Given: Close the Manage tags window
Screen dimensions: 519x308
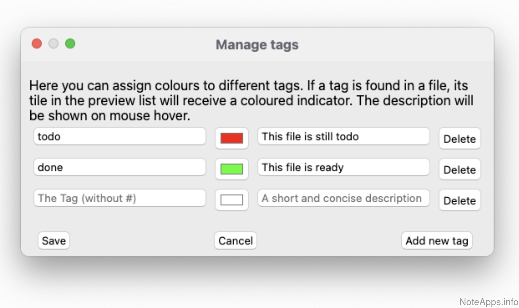Looking at the screenshot, I should point(37,44).
